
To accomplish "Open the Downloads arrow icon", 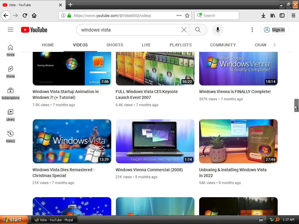I will (x=263, y=15).
